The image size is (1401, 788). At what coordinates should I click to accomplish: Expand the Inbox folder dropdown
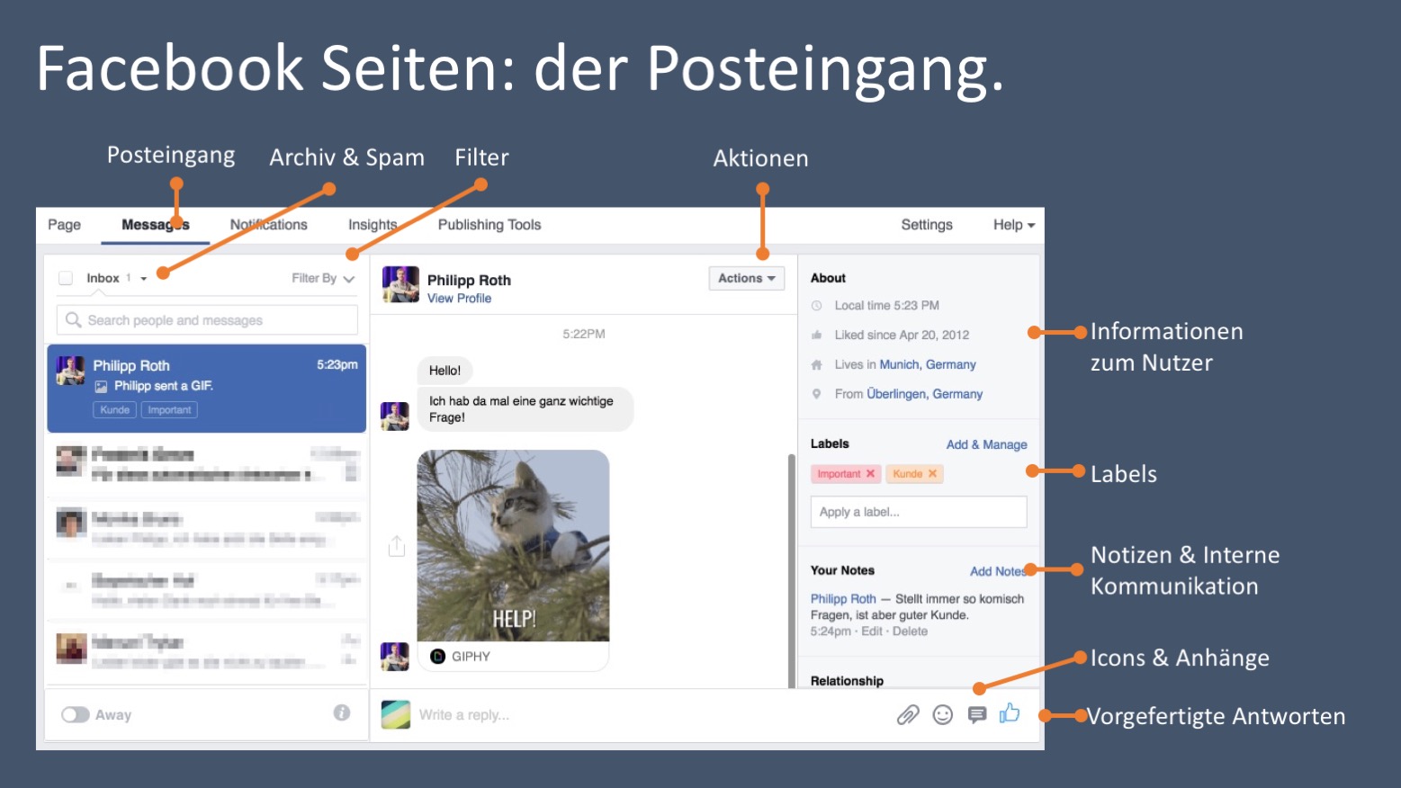click(143, 279)
